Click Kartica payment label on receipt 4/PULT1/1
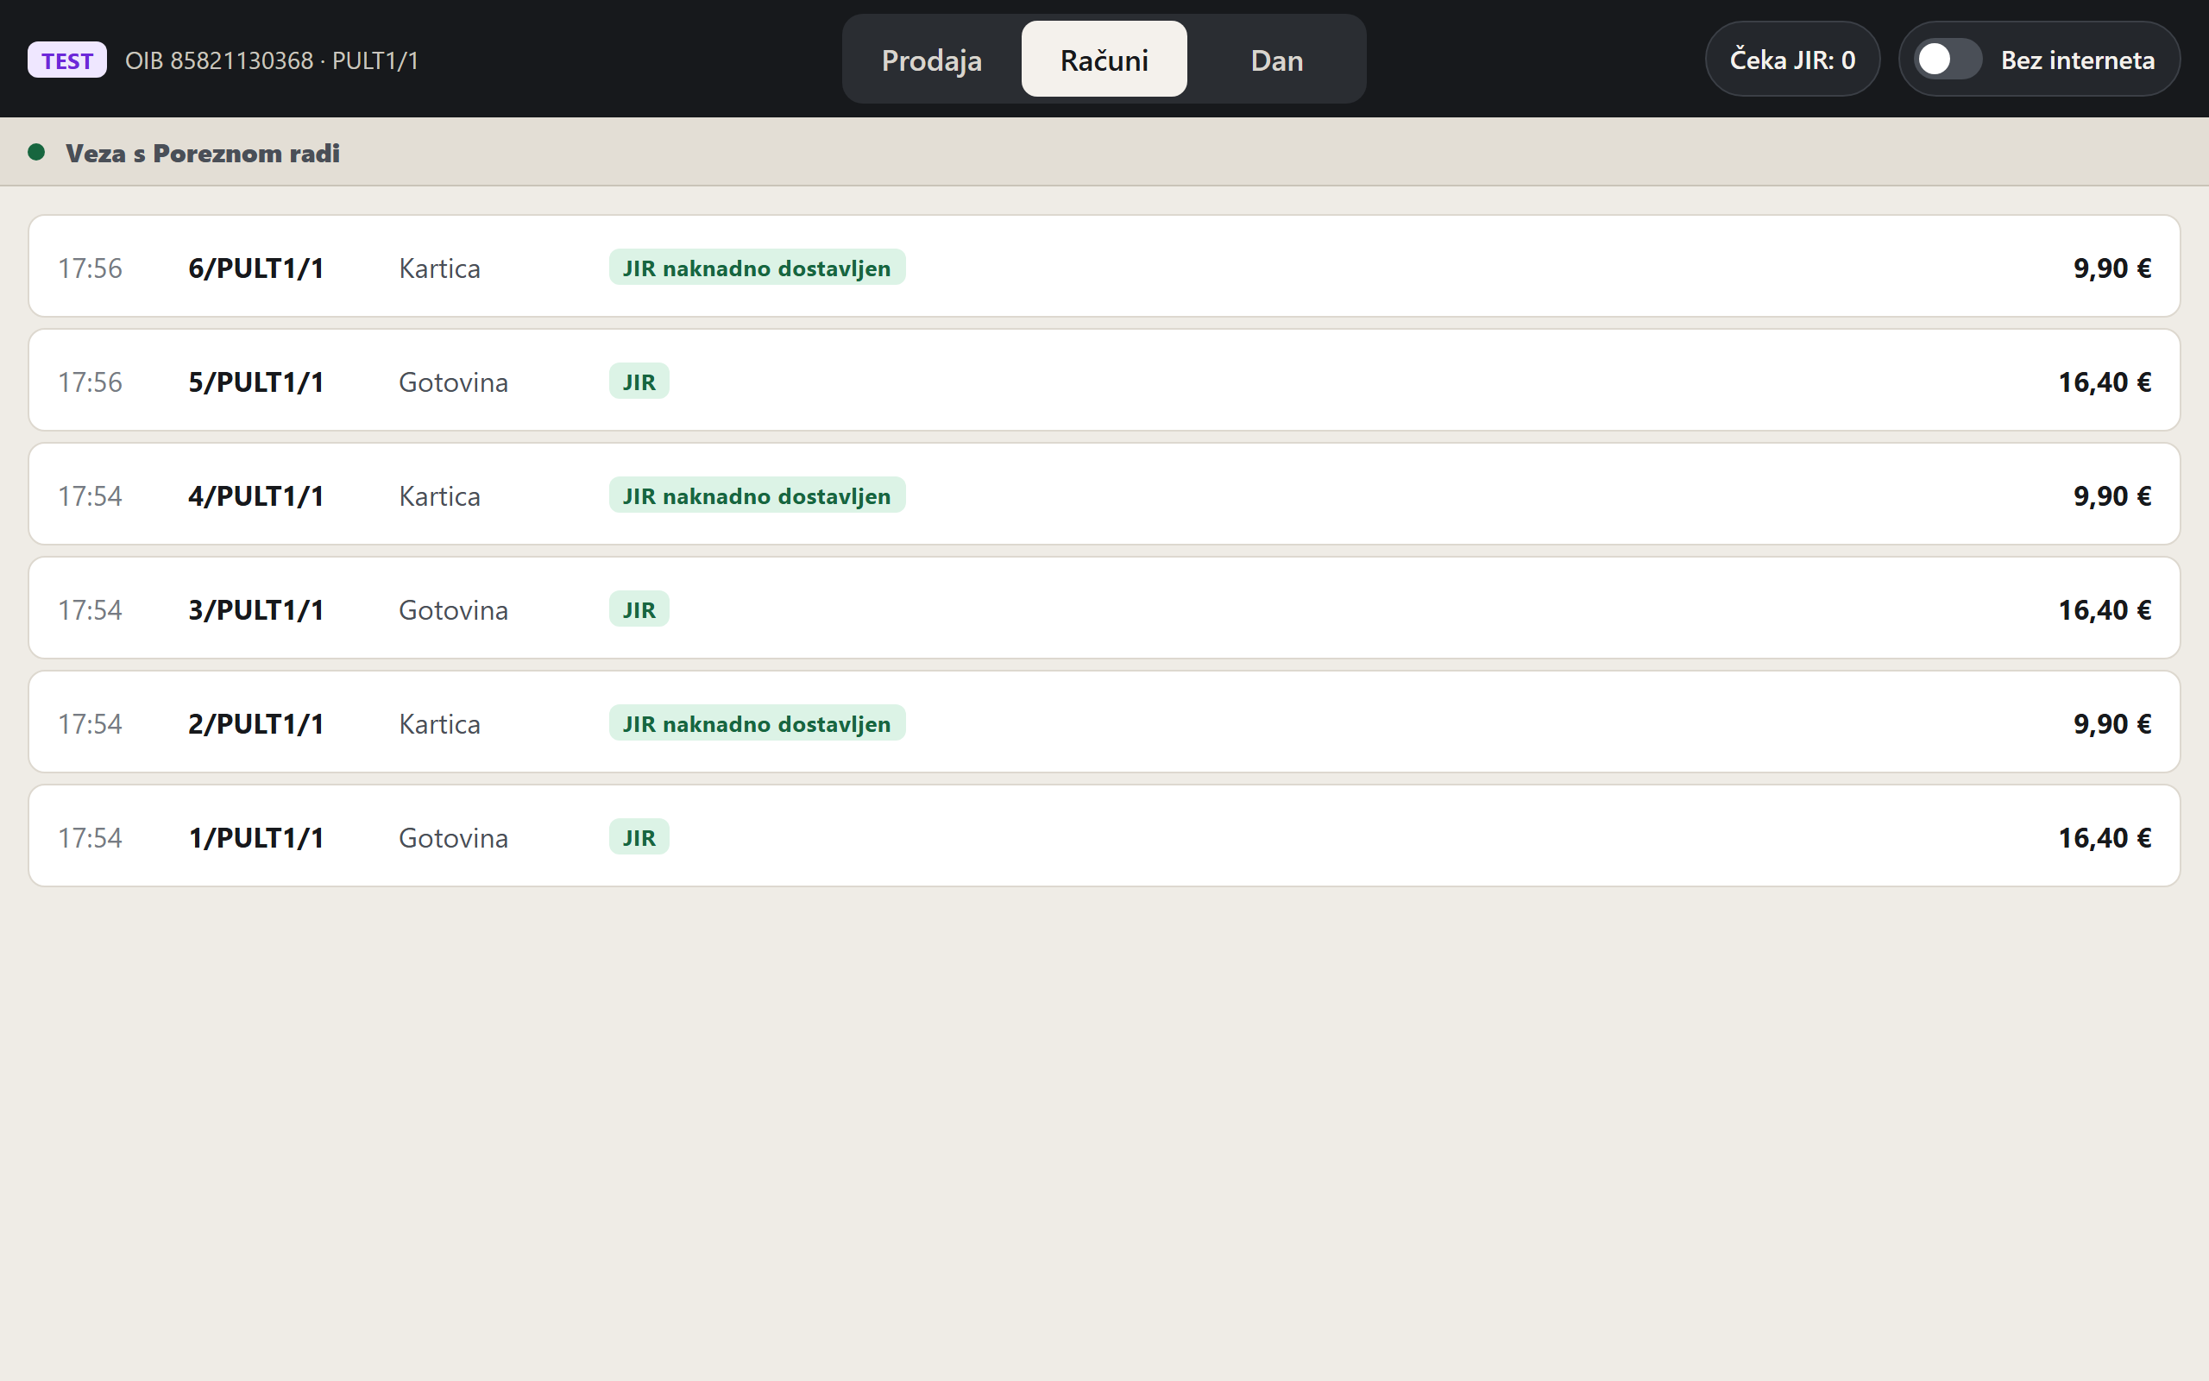Image resolution: width=2209 pixels, height=1381 pixels. (x=439, y=496)
